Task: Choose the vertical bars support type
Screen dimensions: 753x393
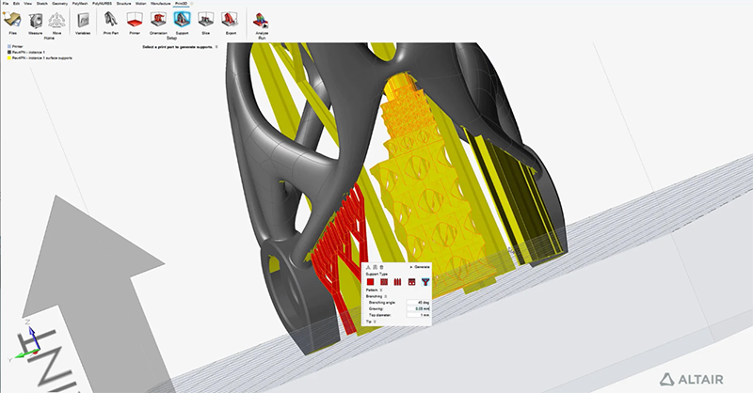Action: 397,282
